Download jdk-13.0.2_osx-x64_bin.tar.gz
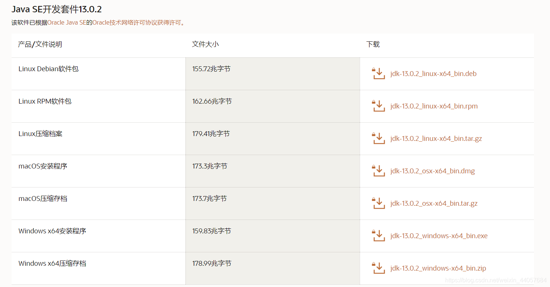 pyautogui.click(x=434, y=204)
